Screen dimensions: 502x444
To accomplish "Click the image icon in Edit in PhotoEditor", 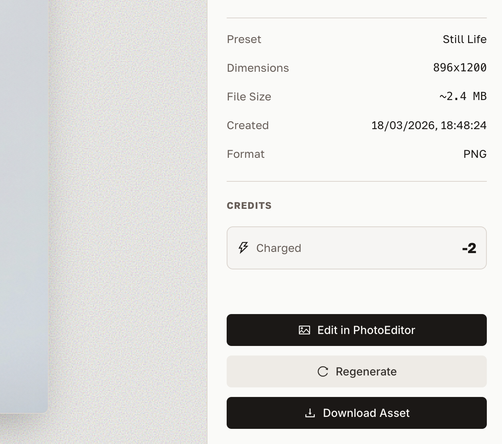I will (304, 330).
